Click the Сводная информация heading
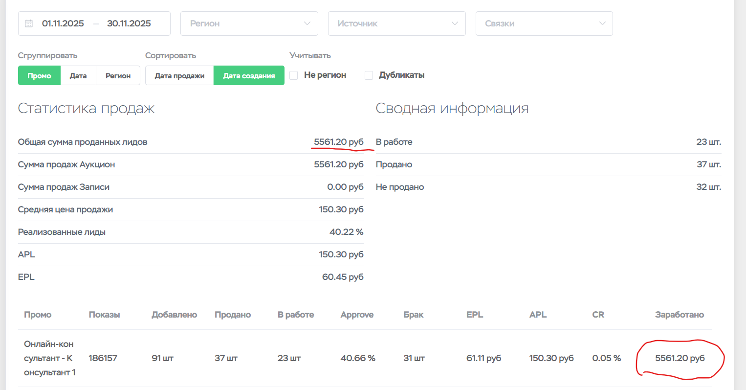 tap(452, 108)
